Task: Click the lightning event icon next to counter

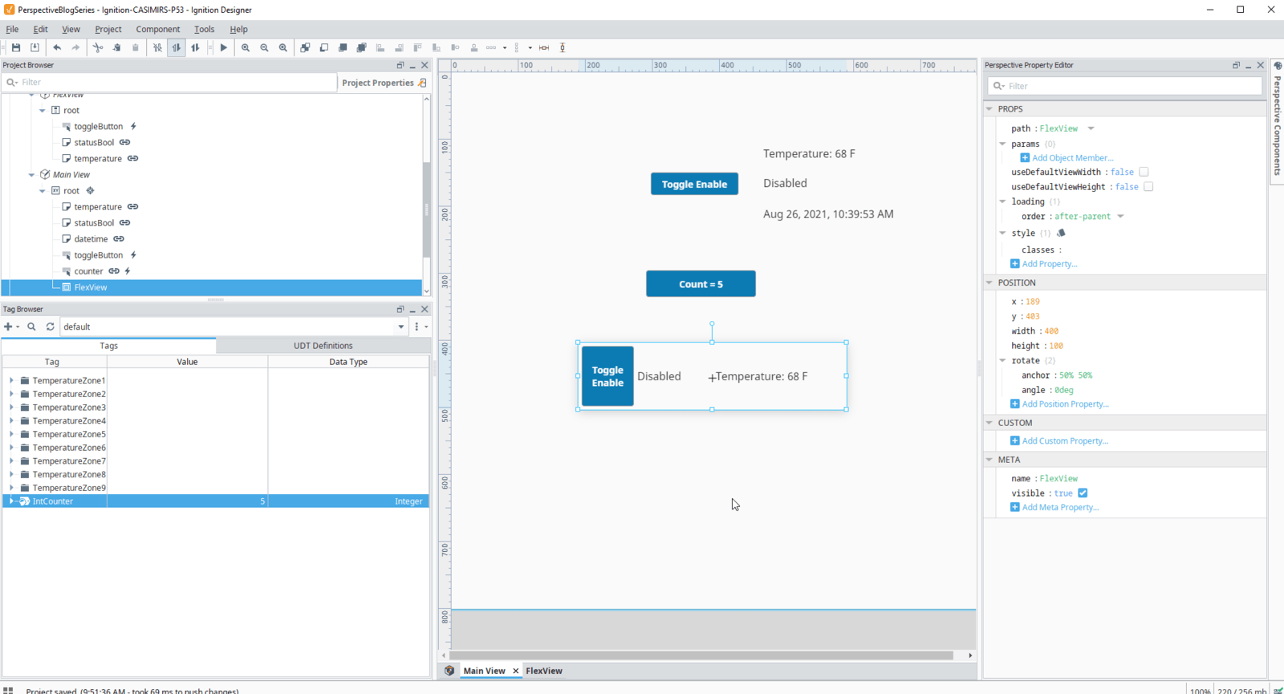Action: [128, 271]
